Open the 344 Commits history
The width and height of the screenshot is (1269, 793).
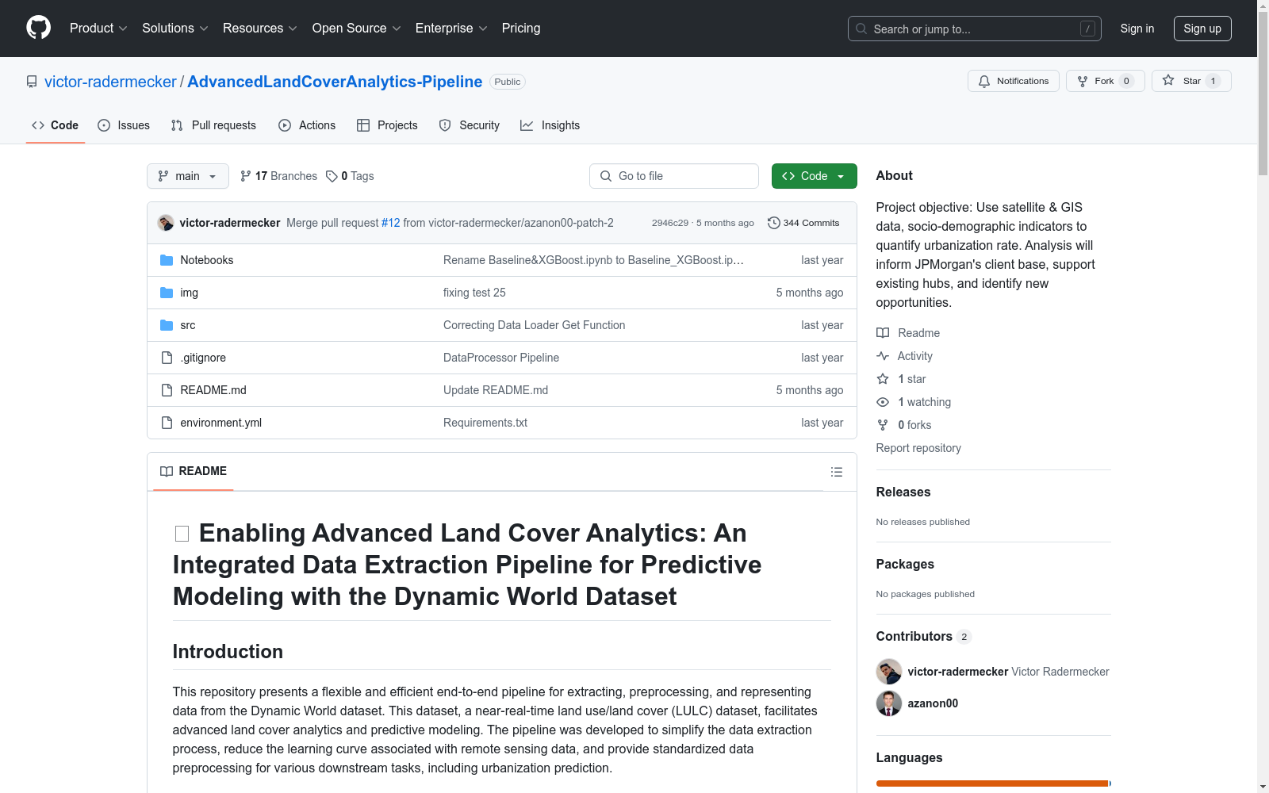click(x=803, y=223)
